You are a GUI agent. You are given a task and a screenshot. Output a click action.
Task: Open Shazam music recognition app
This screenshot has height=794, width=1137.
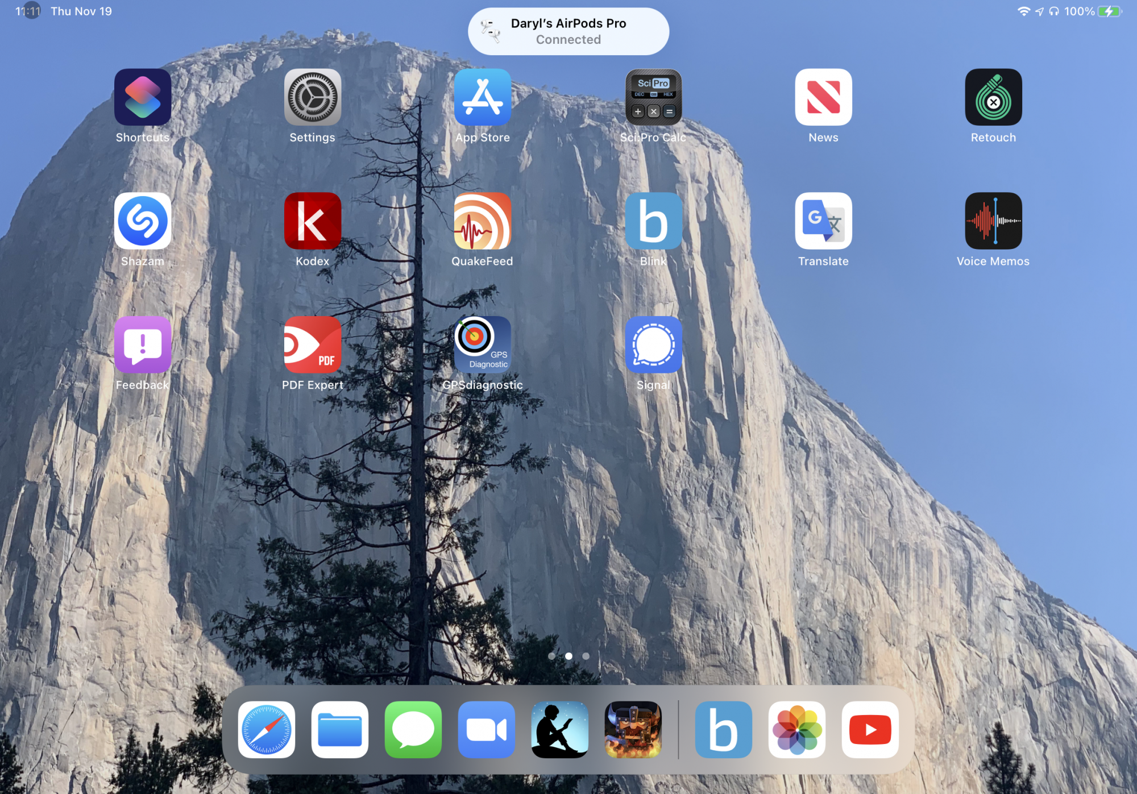pyautogui.click(x=142, y=221)
